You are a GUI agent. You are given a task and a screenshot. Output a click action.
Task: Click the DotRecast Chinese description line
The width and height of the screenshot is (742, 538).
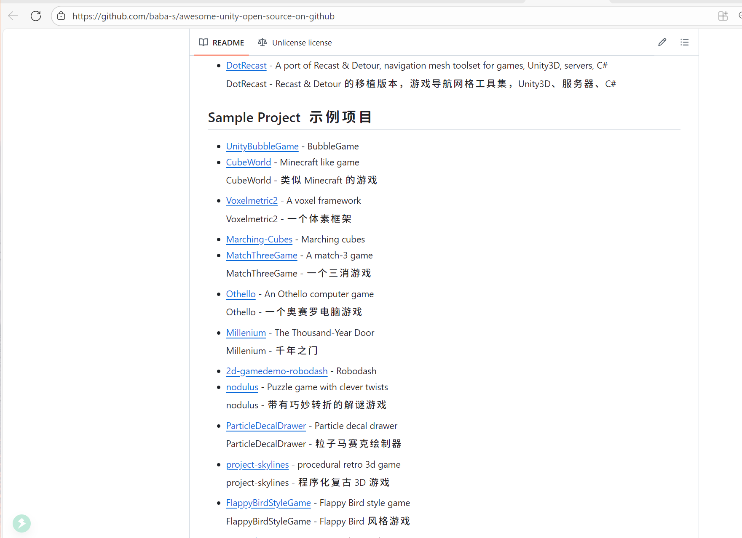(421, 84)
